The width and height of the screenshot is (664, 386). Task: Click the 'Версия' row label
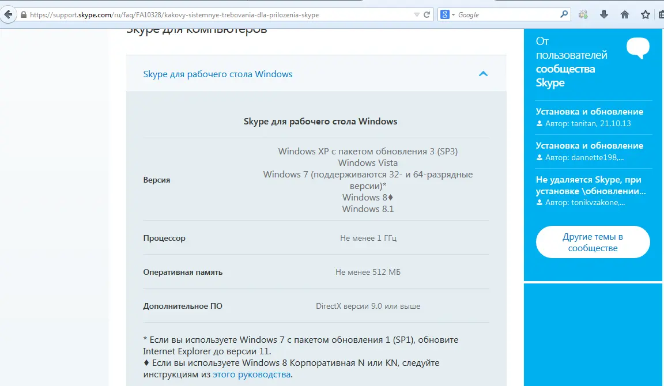pyautogui.click(x=157, y=180)
